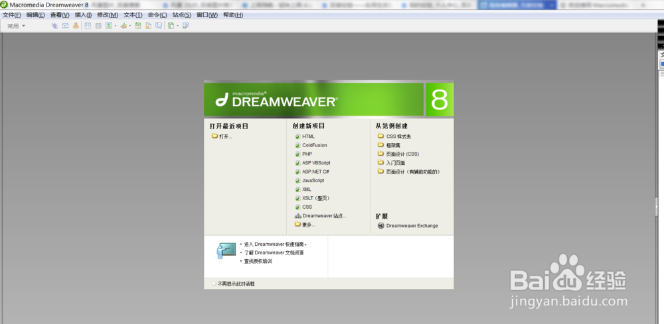Open the 文件(F) menu
This screenshot has width=664, height=324.
point(12,15)
